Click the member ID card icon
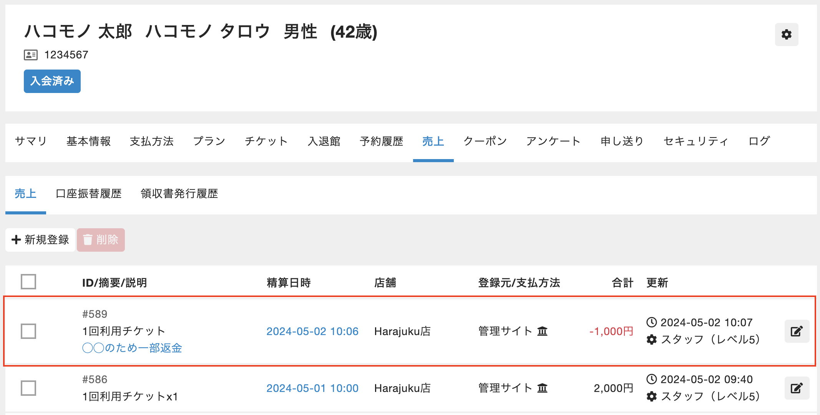Image resolution: width=820 pixels, height=415 pixels. pos(31,55)
